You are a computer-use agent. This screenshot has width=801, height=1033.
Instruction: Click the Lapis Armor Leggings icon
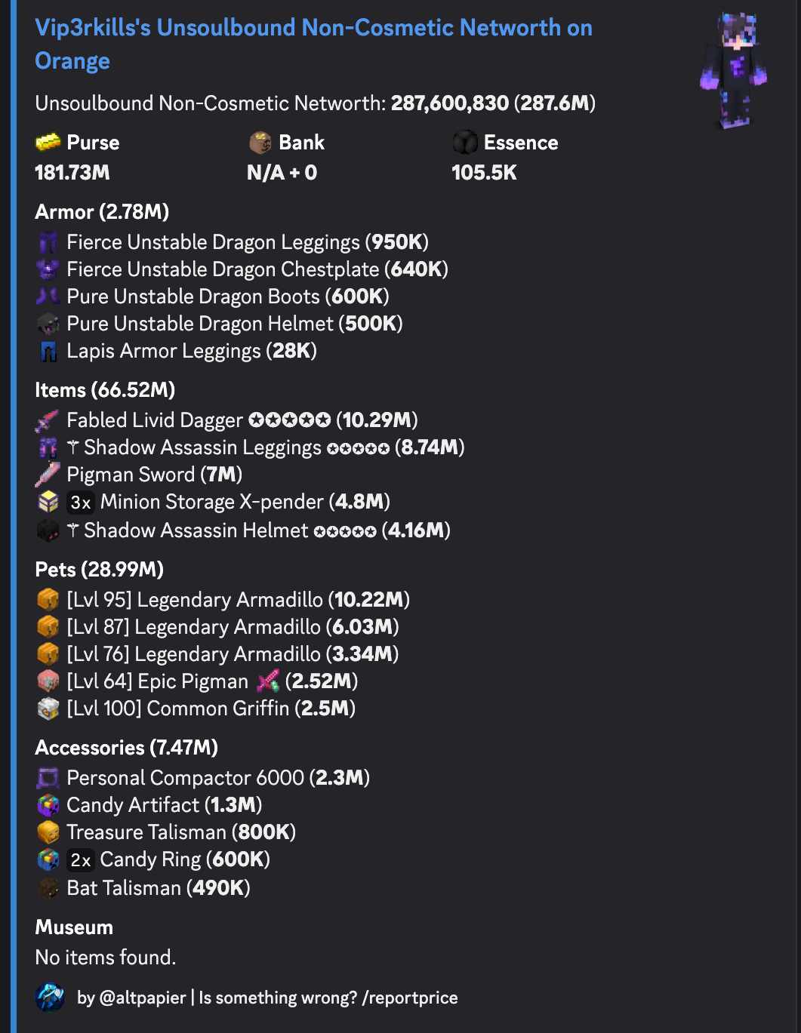(x=48, y=351)
